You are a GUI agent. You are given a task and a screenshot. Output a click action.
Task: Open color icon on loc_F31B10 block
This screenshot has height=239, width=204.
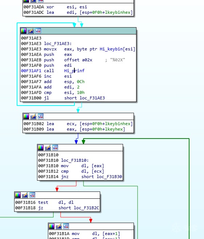41,148
